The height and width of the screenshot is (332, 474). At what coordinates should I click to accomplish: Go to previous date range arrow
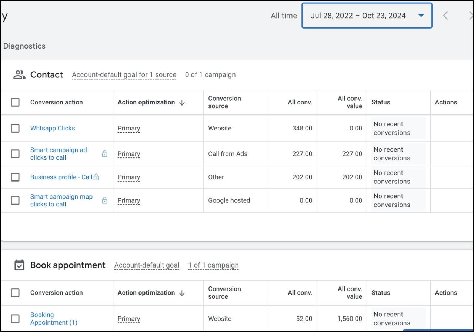[x=445, y=16]
